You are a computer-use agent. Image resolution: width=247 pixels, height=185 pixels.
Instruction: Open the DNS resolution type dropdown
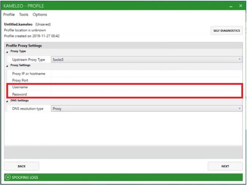click(x=147, y=109)
